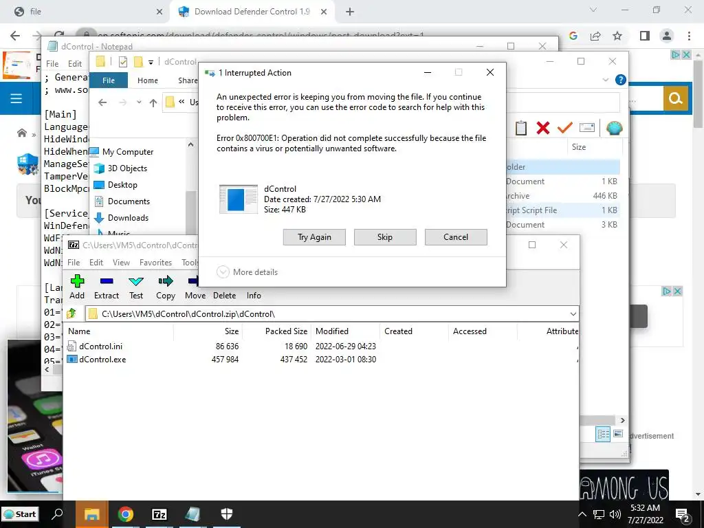Open Explorer File ribbon tab
The width and height of the screenshot is (704, 528).
[x=109, y=80]
